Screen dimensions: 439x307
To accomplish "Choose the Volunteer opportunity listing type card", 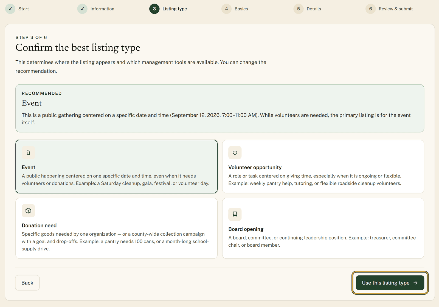I will pos(323,167).
